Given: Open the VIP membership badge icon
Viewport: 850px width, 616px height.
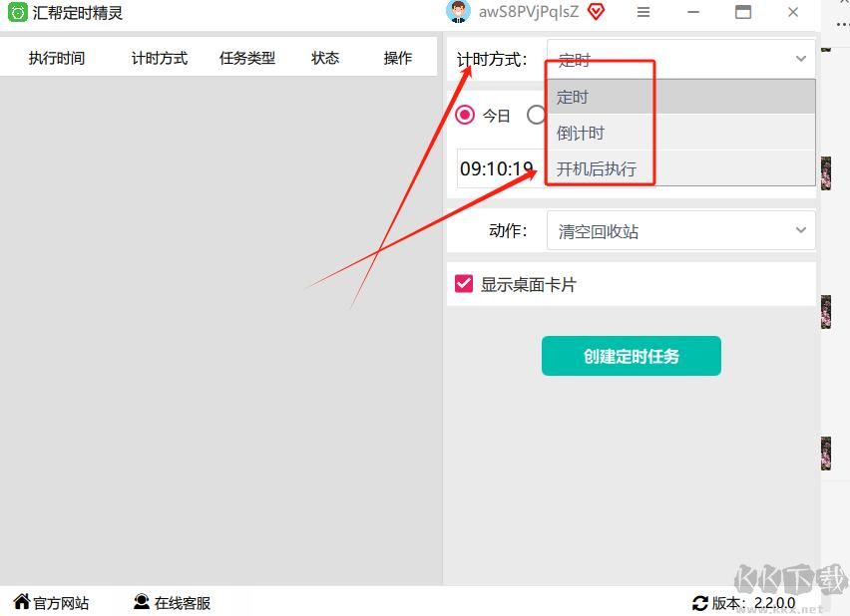Looking at the screenshot, I should click(x=596, y=12).
